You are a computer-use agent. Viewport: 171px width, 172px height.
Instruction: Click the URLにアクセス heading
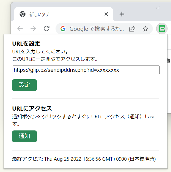pyautogui.click(x=32, y=109)
